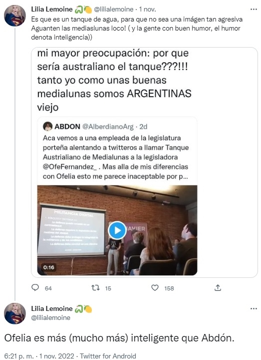Click the reply speech bubble icon
Image resolution: width=261 pixels, height=360 pixels.
(x=35, y=288)
